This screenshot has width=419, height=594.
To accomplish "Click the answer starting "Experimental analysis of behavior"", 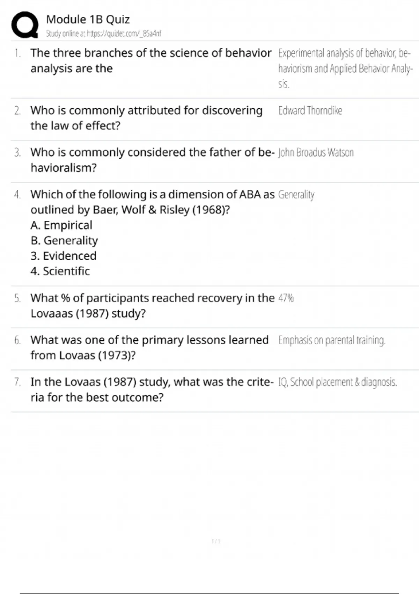I will (x=345, y=68).
